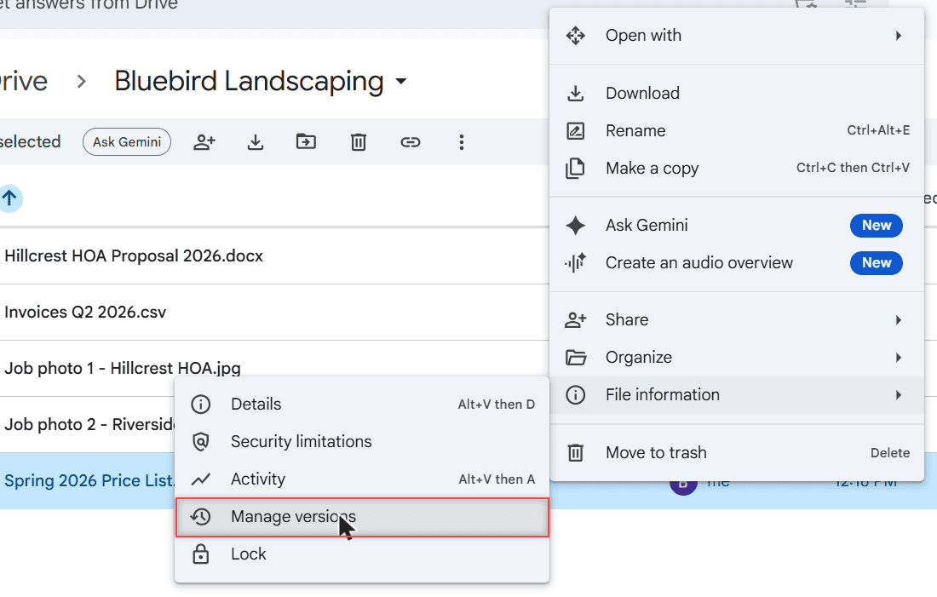
Task: Open the Bluebird Landscaping folder dropdown
Action: pos(401,81)
